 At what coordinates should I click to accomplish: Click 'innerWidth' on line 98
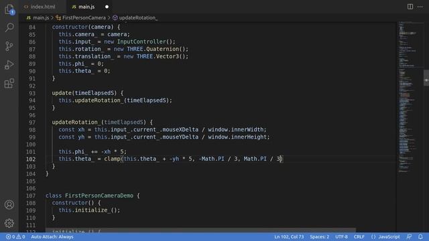point(247,129)
